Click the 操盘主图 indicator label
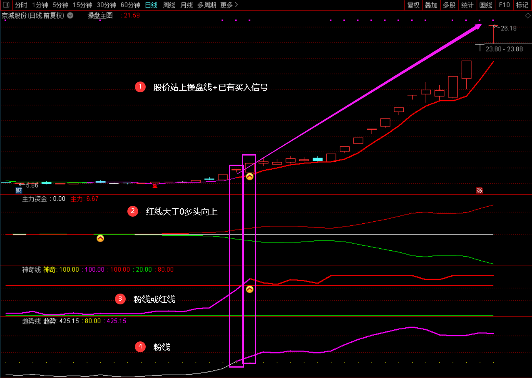Image resolution: width=532 pixels, height=378 pixels. 100,15
